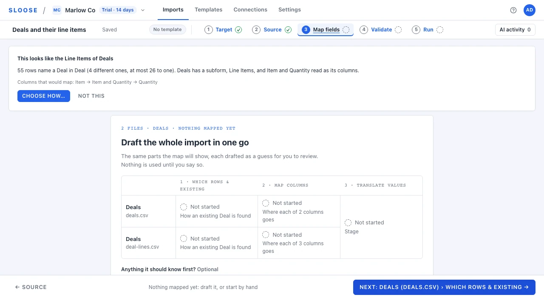
Task: Dismiss suggestion with NOT THIS
Action: pyautogui.click(x=91, y=96)
